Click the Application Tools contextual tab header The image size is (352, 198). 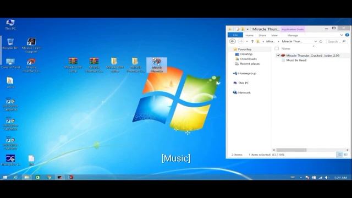(x=293, y=29)
